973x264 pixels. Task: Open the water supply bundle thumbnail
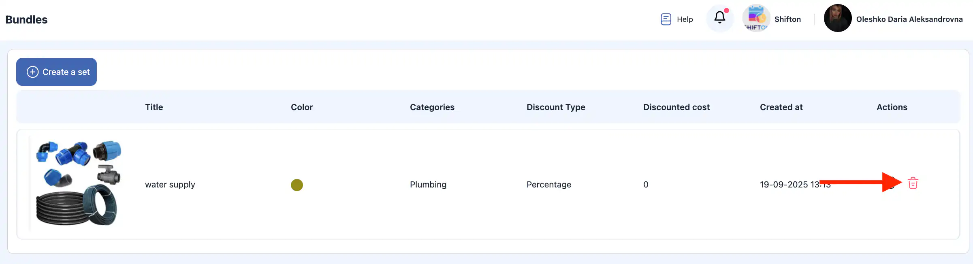tap(78, 183)
